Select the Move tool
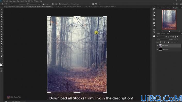The image size is (182, 102). (2, 9)
